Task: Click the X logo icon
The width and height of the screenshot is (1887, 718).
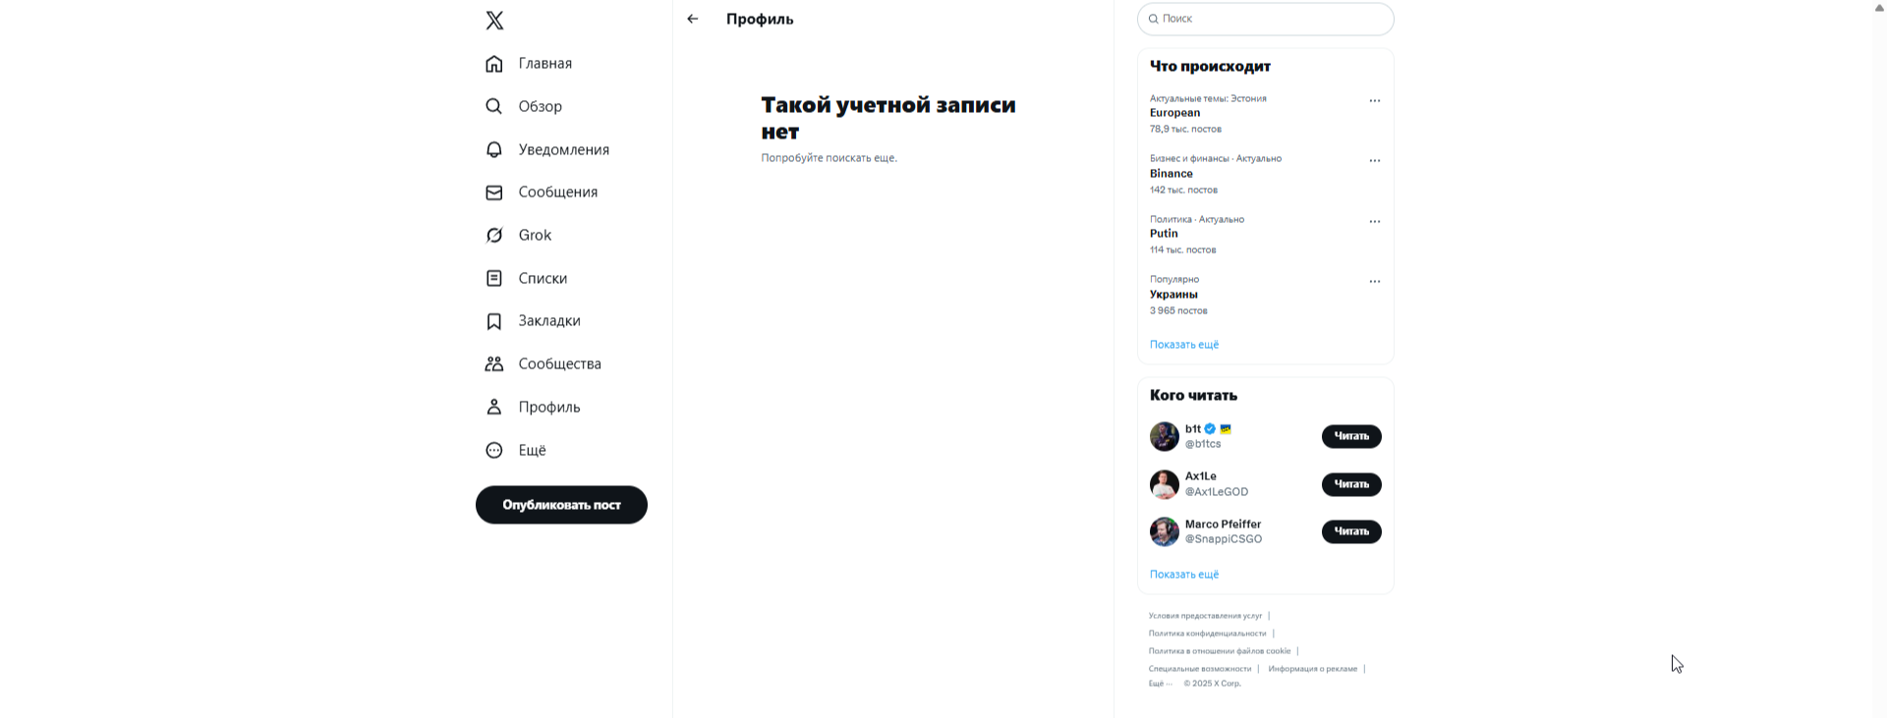Action: click(x=494, y=20)
